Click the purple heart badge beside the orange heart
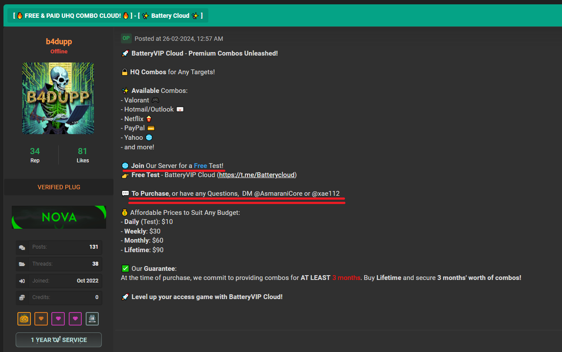562x352 pixels. click(x=58, y=319)
